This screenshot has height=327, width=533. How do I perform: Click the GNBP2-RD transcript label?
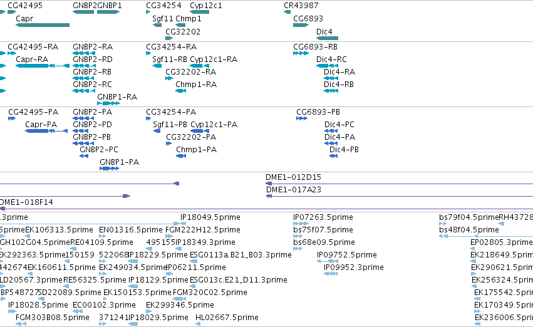pos(93,60)
